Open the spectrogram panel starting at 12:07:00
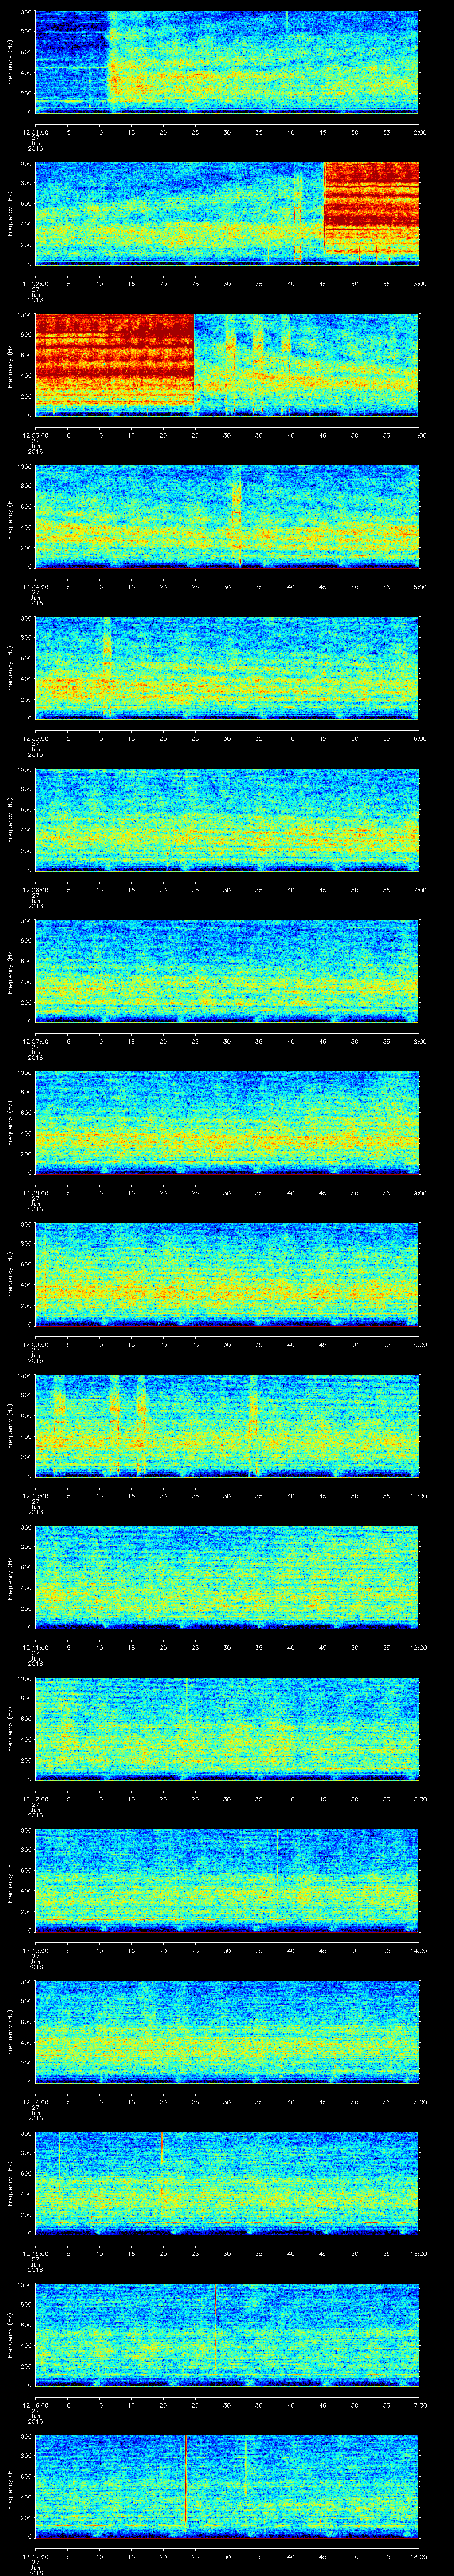The height and width of the screenshot is (2576, 454). [x=227, y=971]
